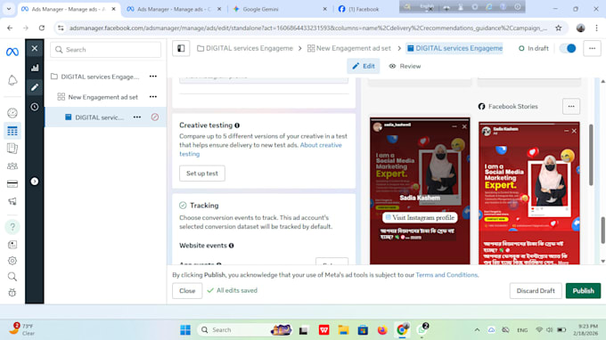Screen dimensions: 606x340
Task: Switch to the Edit tab
Action: (x=364, y=66)
